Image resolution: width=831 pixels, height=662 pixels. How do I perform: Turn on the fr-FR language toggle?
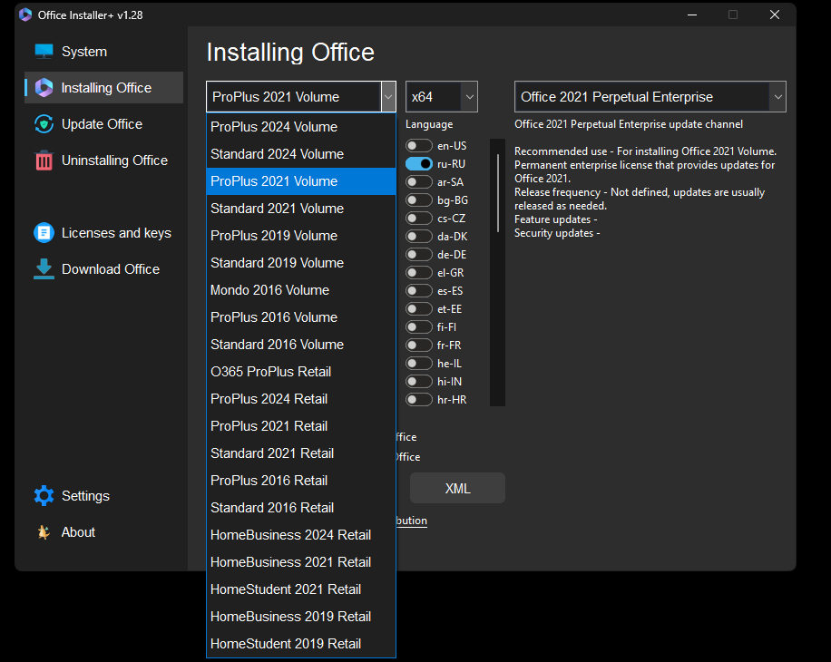coord(419,346)
